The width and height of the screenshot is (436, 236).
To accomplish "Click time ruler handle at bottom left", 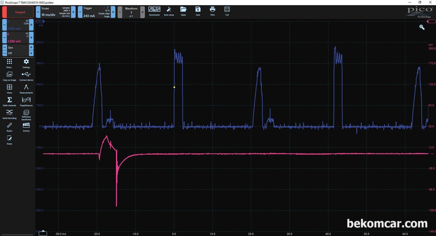I will (x=43, y=233).
